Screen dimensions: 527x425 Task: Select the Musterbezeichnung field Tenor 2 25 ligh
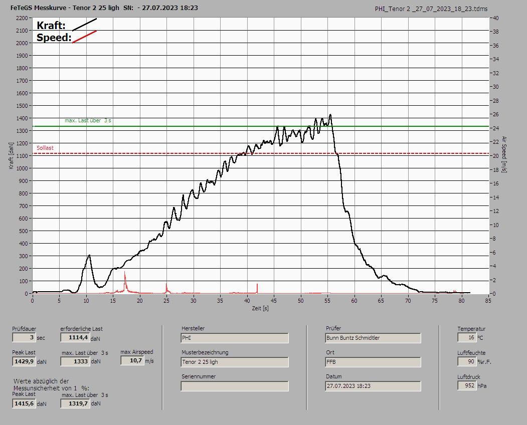point(235,362)
